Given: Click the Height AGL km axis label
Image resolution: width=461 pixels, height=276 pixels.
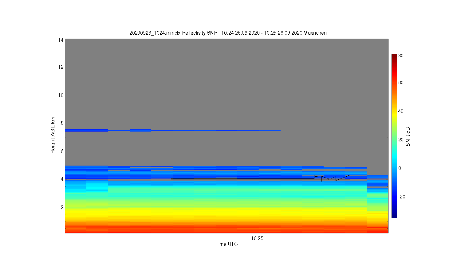Looking at the screenshot, I should (53, 135).
